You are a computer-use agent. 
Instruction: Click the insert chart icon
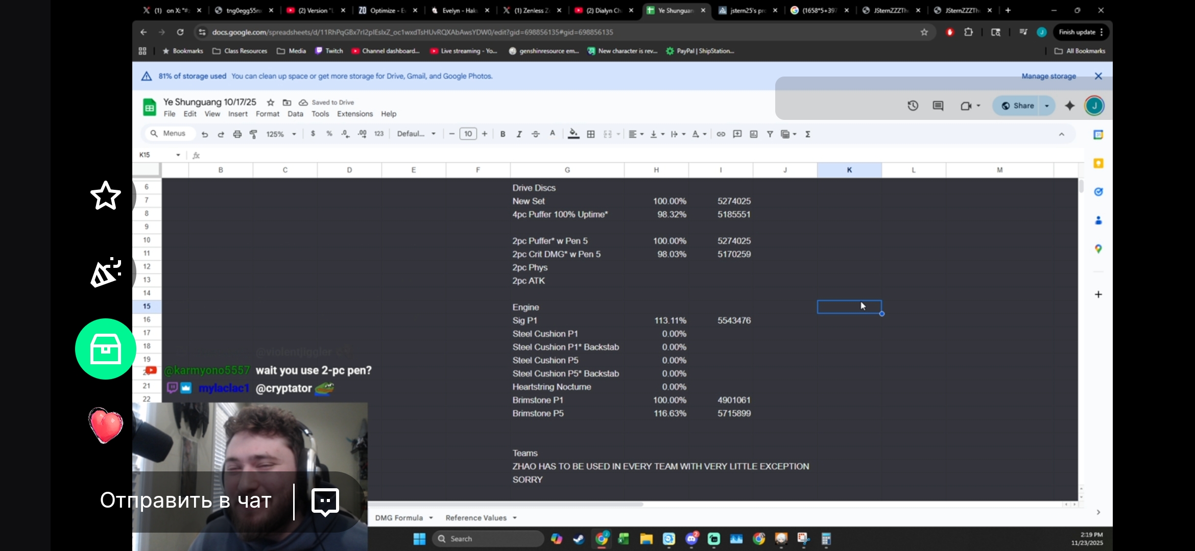753,134
